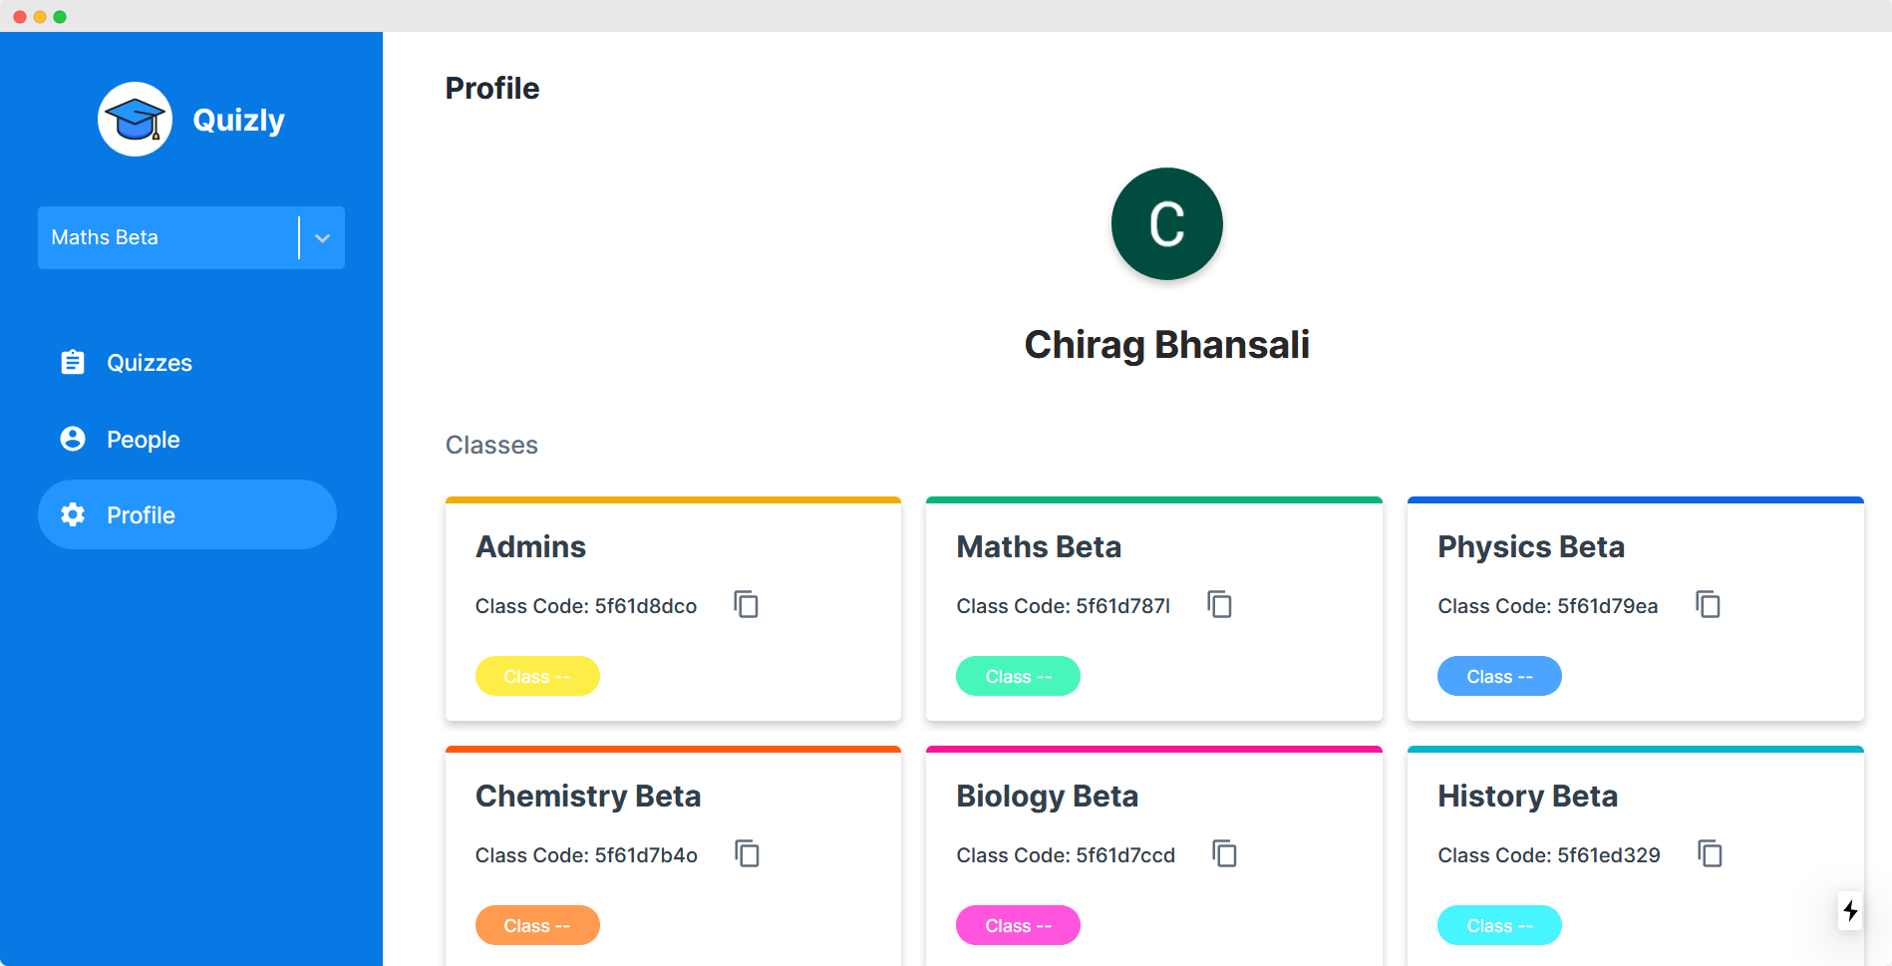
Task: Copy the Admins class code
Action: [x=746, y=605]
